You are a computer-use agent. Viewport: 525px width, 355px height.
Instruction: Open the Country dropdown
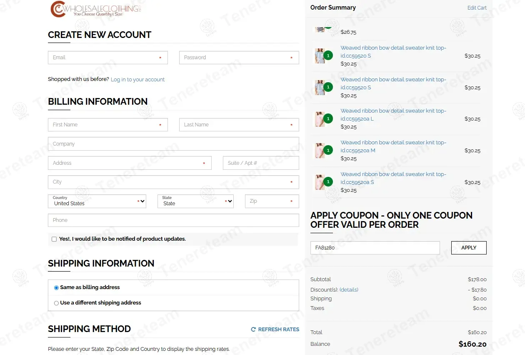tap(97, 201)
